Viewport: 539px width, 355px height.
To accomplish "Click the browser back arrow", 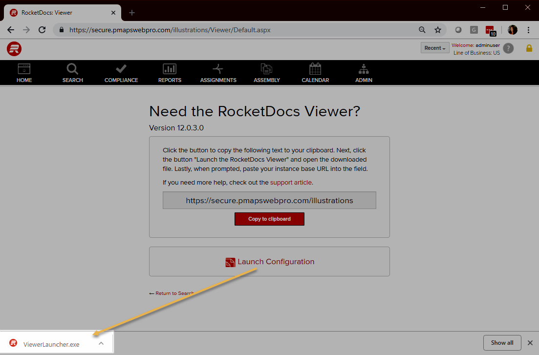I will tap(11, 30).
